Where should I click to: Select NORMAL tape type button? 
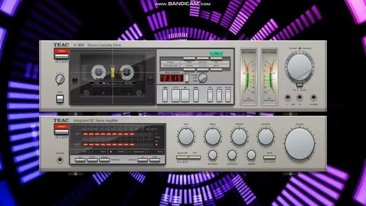tap(189, 69)
